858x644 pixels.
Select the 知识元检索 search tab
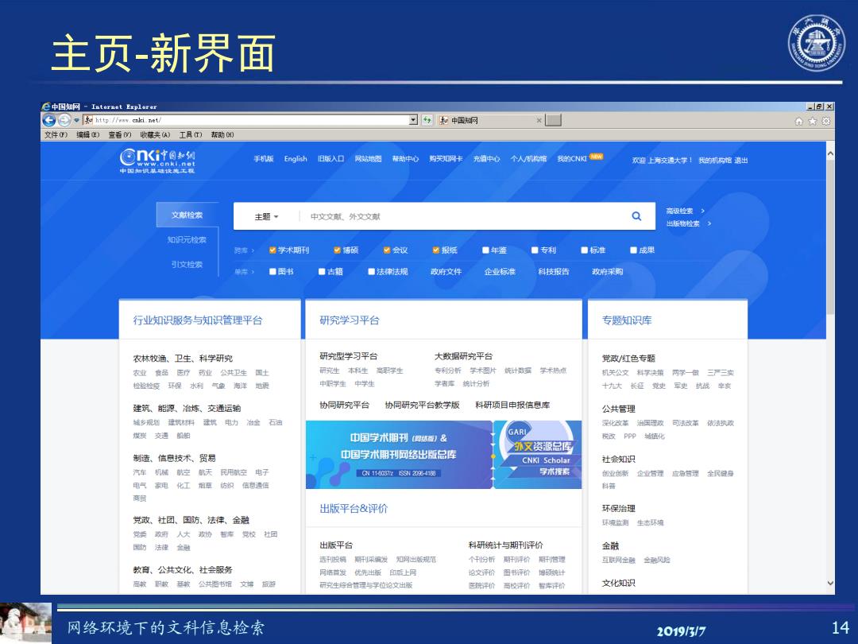click(187, 240)
